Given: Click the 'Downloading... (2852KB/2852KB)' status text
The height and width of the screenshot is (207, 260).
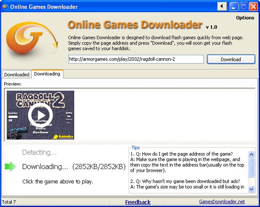Looking at the screenshot, I should click(74, 167).
